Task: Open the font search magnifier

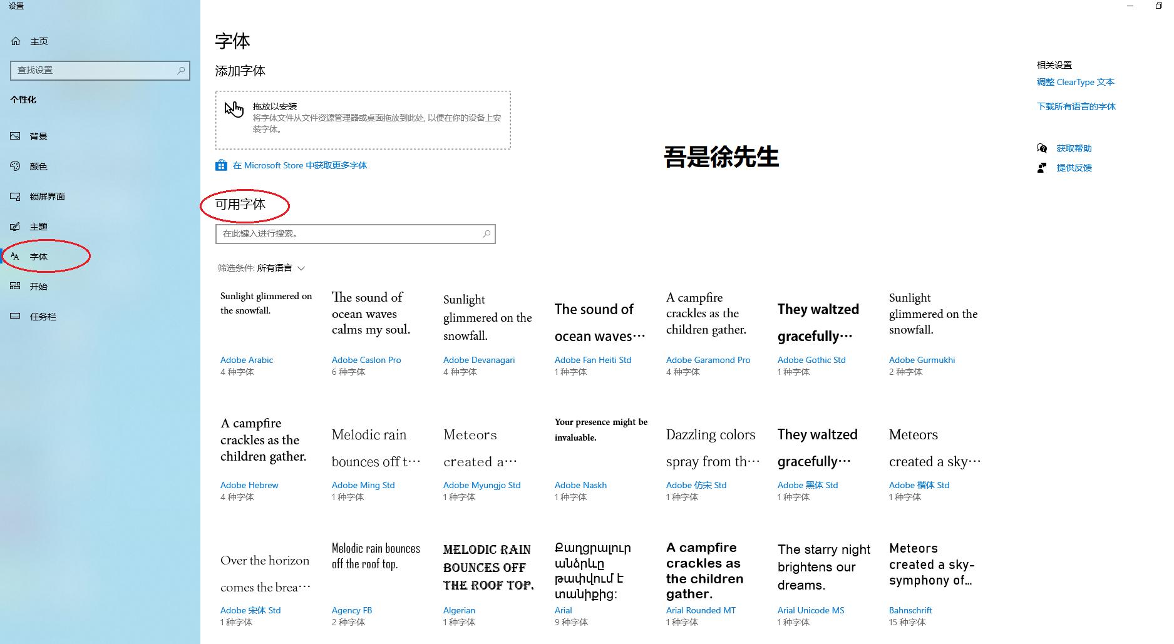Action: pos(487,233)
